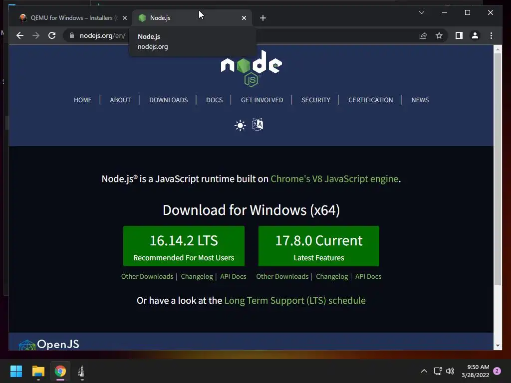This screenshot has width=511, height=383.
Task: Open Changelog under 17.8.0 Current
Action: click(x=332, y=276)
